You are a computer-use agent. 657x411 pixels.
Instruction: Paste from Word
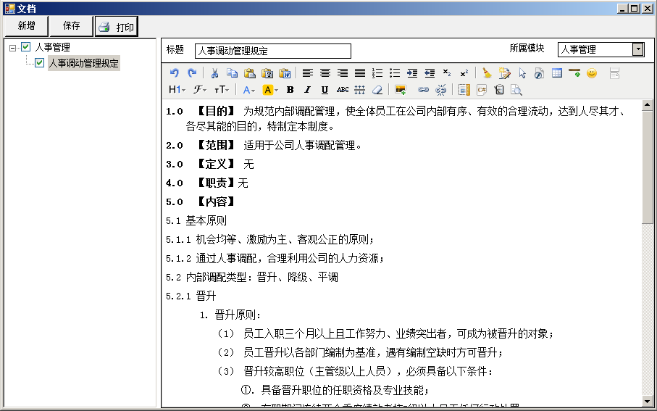(285, 73)
